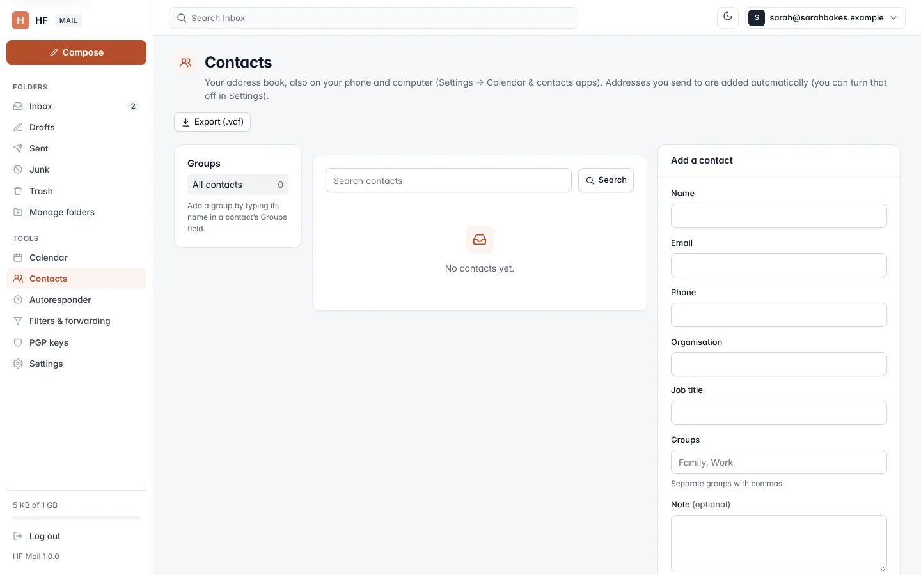The height and width of the screenshot is (575, 921).
Task: Click the HF logo icon
Action: [20, 20]
